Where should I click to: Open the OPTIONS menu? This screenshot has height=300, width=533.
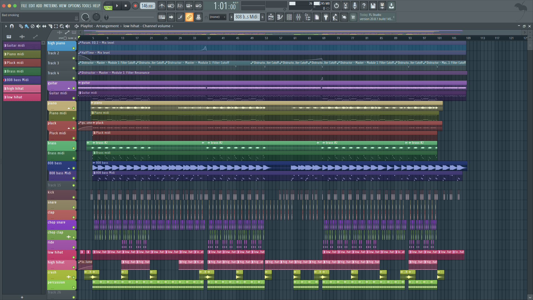point(74,6)
